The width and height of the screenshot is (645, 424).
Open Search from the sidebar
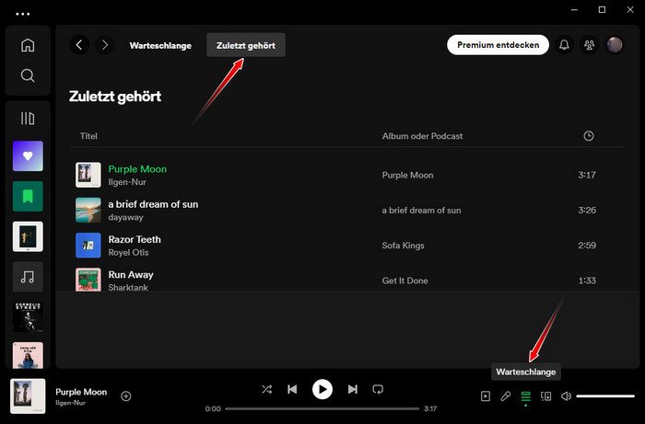tap(28, 75)
